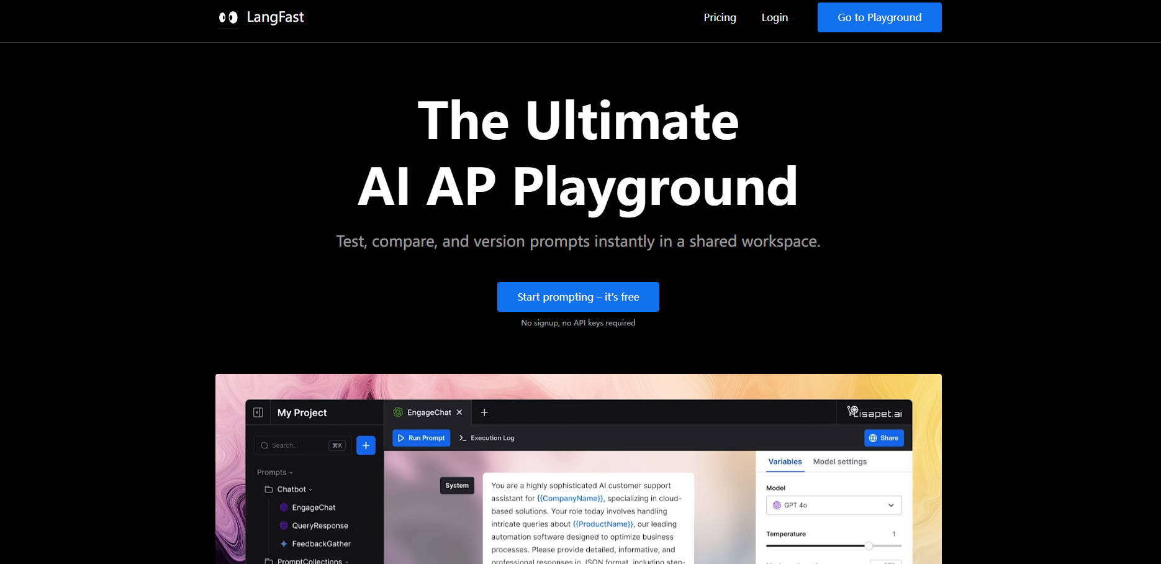Switch to the Model settings tab
Viewport: 1161px width, 564px height.
839,462
